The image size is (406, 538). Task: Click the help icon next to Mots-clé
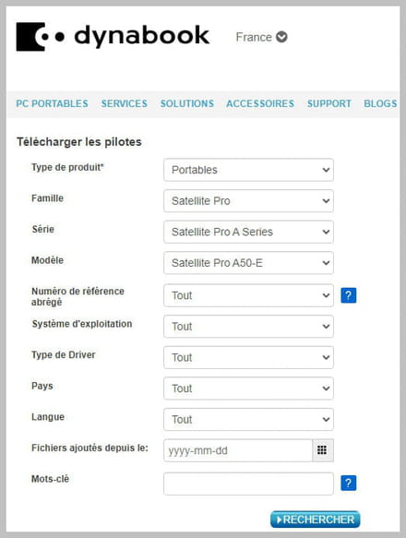(349, 484)
